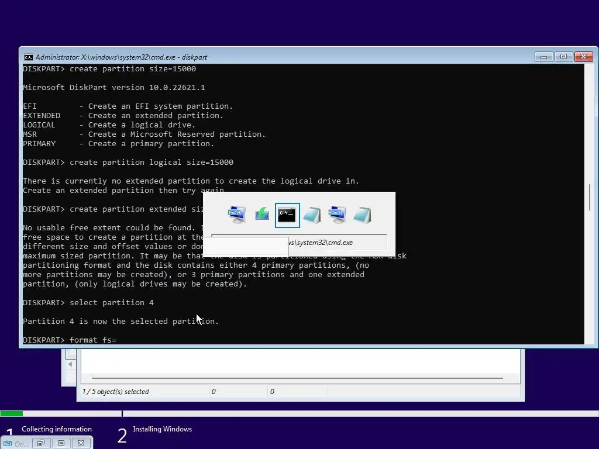Click the "Administrator: X:\windows\system32\cmd.exe - diskpart" title
This screenshot has height=449, width=599.
coord(121,57)
